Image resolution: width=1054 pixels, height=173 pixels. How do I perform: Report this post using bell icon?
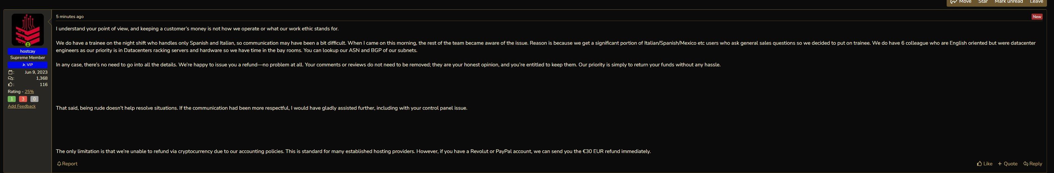click(67, 164)
